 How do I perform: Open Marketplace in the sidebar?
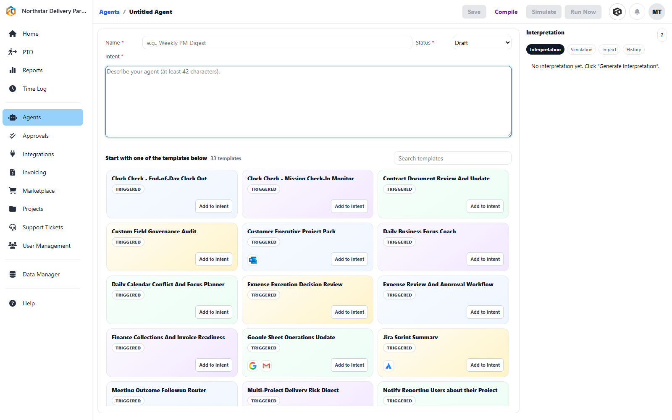tap(43, 191)
